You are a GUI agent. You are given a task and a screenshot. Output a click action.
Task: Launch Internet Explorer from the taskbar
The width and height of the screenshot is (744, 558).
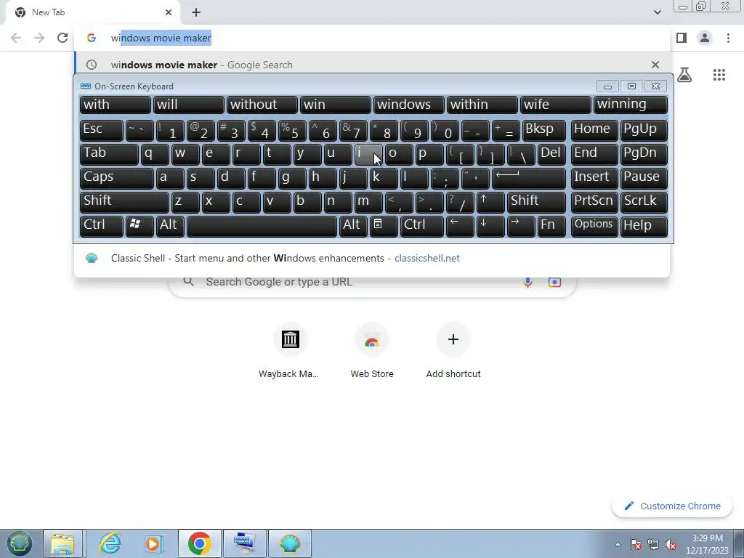(110, 543)
